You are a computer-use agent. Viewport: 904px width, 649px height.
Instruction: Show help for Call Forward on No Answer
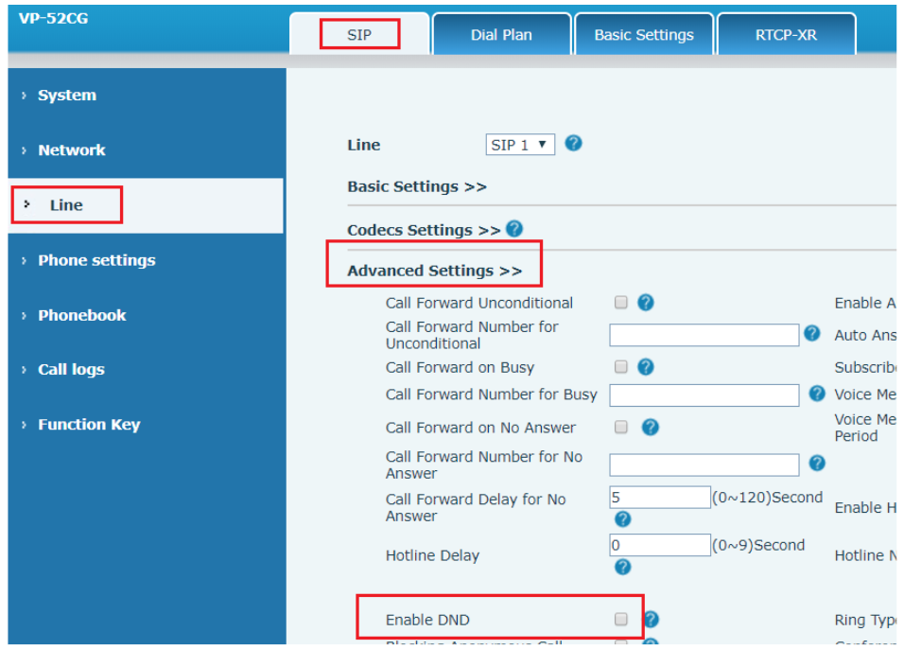coord(650,428)
